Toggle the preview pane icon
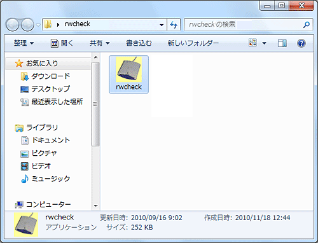The width and height of the screenshot is (318, 243). [x=282, y=43]
